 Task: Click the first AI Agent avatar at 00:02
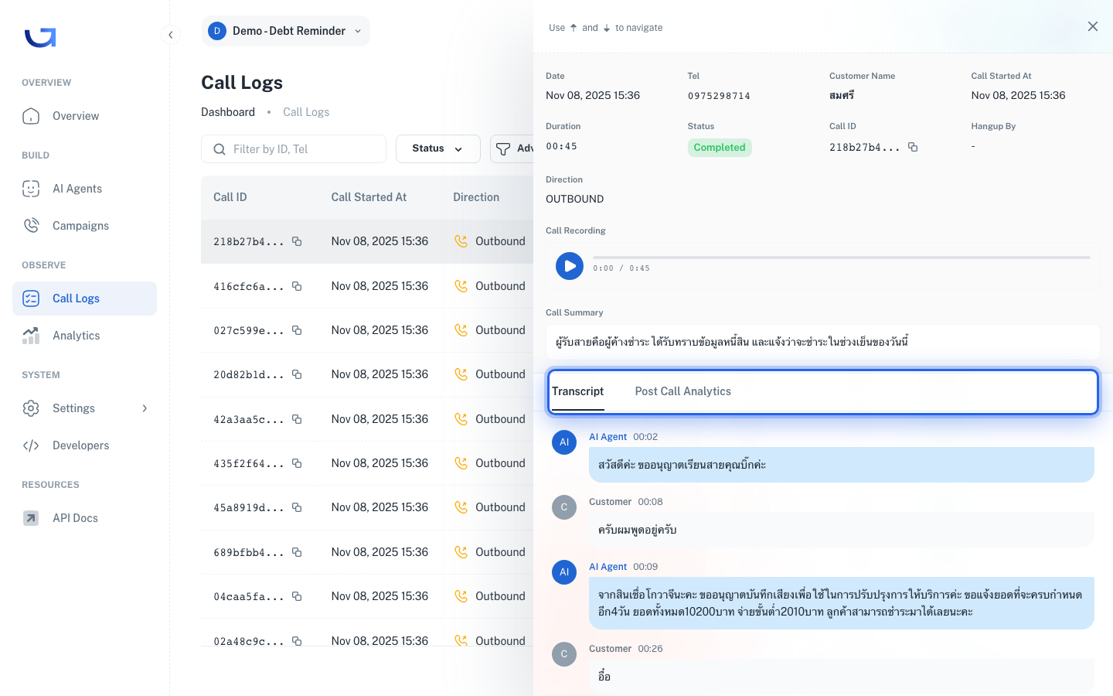564,442
